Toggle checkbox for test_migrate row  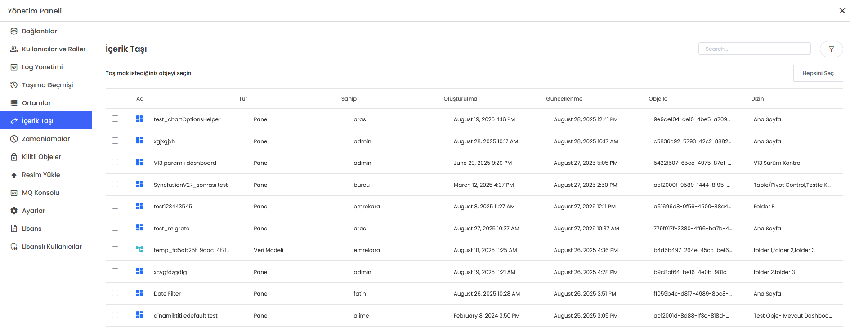115,228
